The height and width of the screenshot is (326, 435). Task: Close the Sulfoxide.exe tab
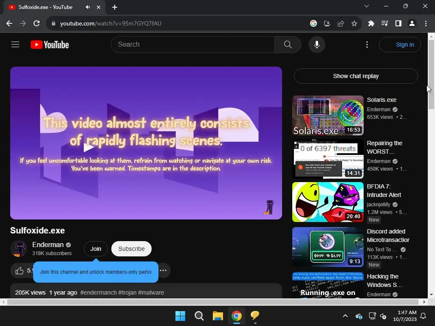98,7
